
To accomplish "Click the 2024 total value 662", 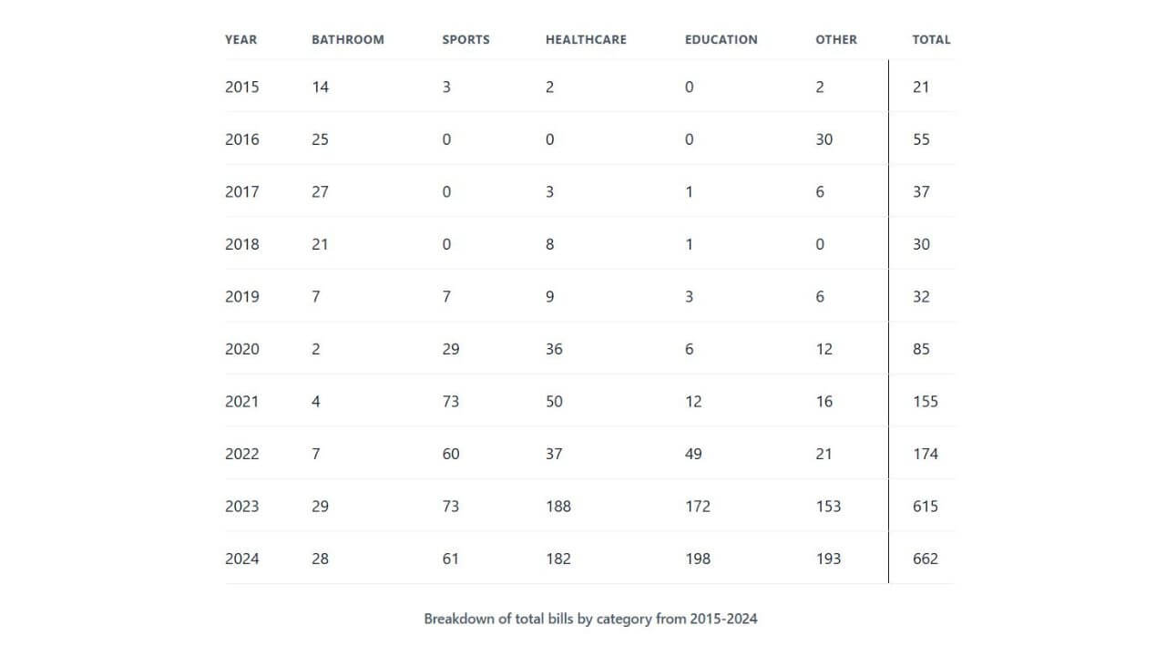I will [x=926, y=559].
